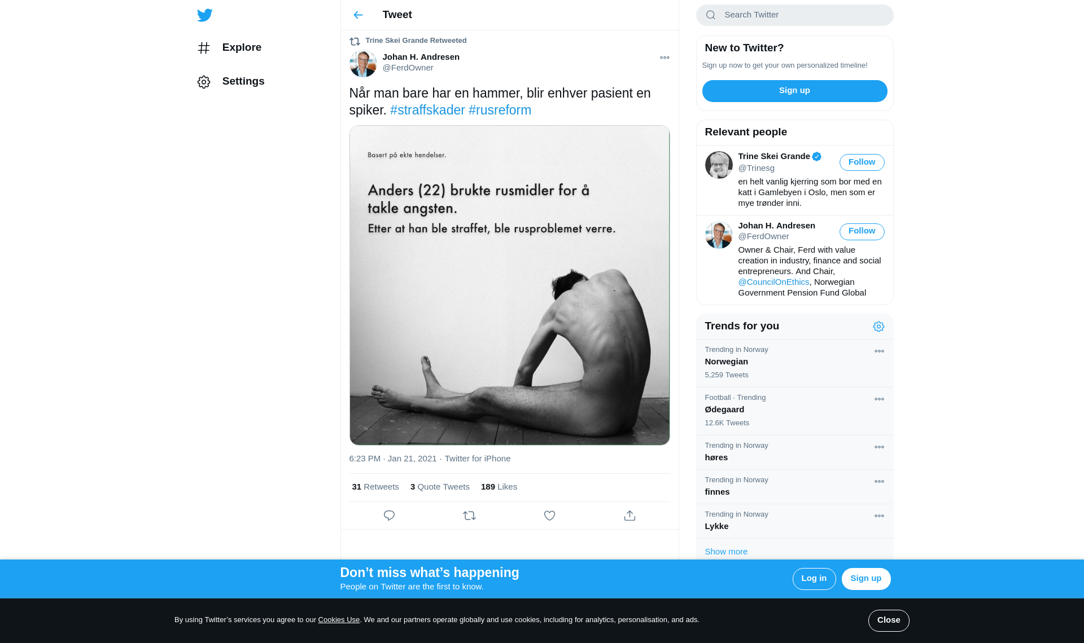1084x643 pixels.
Task: Go back using the arrow icon
Action: coord(358,15)
